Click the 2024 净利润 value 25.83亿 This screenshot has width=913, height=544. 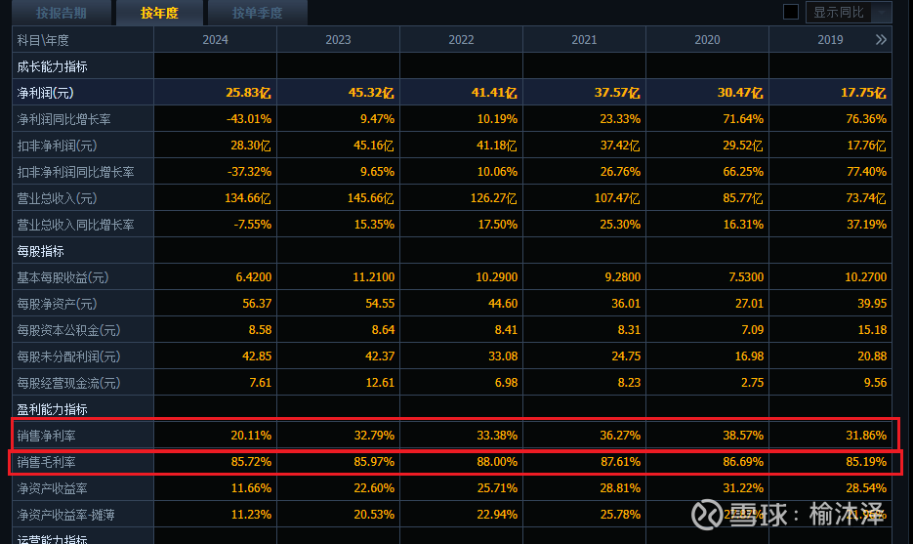[249, 93]
